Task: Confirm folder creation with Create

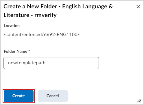Action: click(x=19, y=96)
